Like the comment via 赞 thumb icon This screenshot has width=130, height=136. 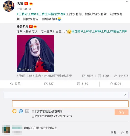pyautogui.click(x=123, y=133)
